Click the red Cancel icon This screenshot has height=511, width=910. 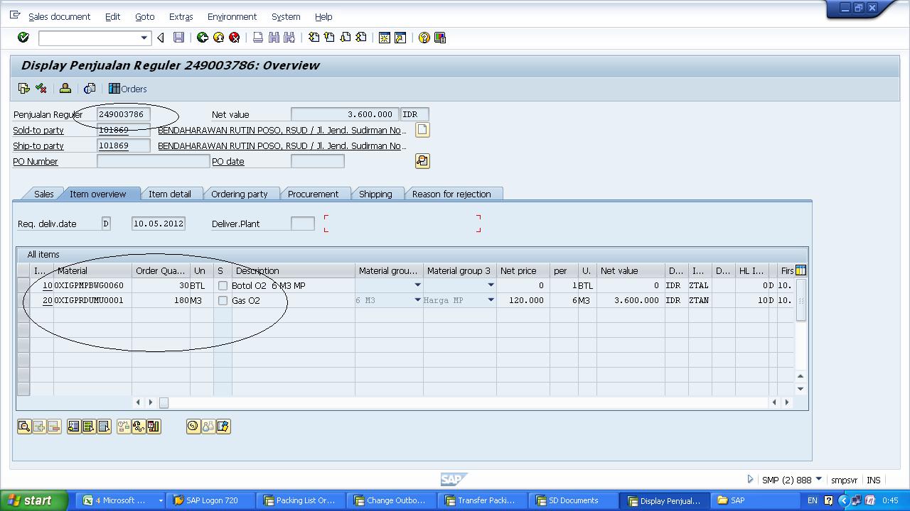(234, 38)
